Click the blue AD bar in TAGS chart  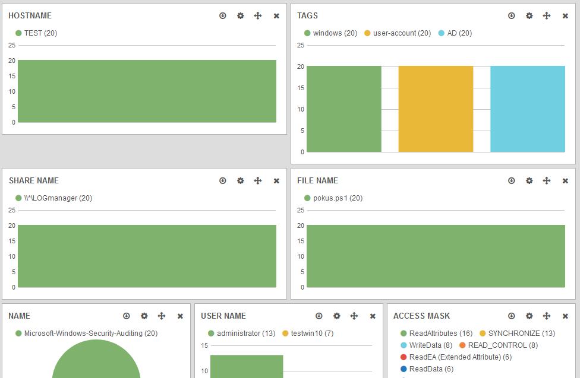(x=528, y=109)
